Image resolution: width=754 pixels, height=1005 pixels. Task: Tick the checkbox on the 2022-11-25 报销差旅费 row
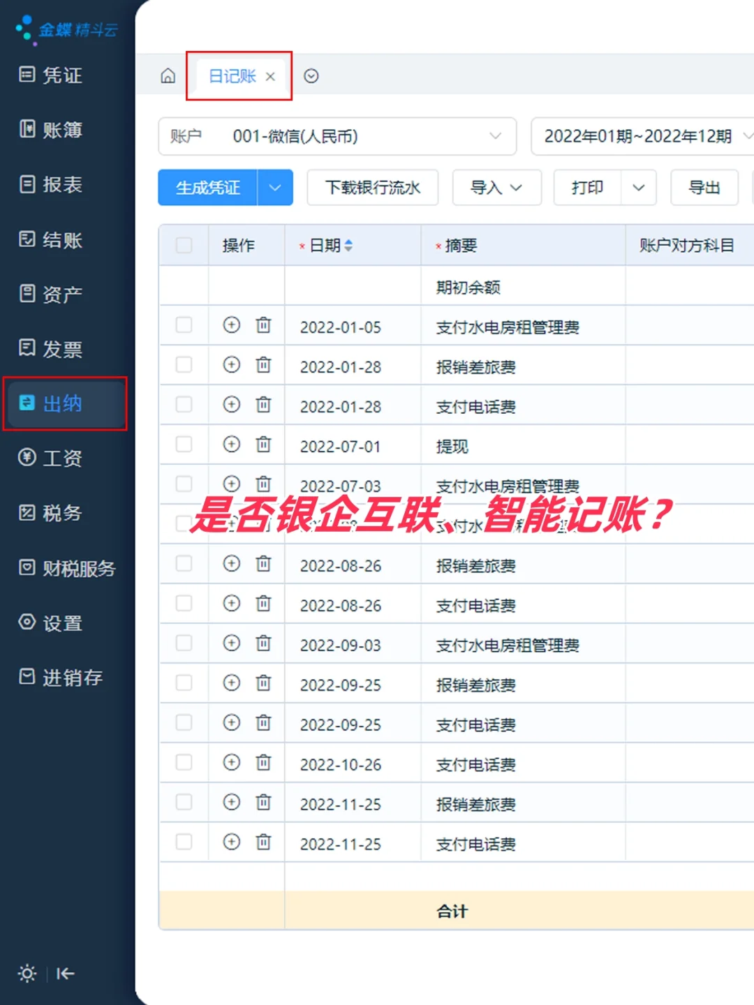pyautogui.click(x=184, y=803)
